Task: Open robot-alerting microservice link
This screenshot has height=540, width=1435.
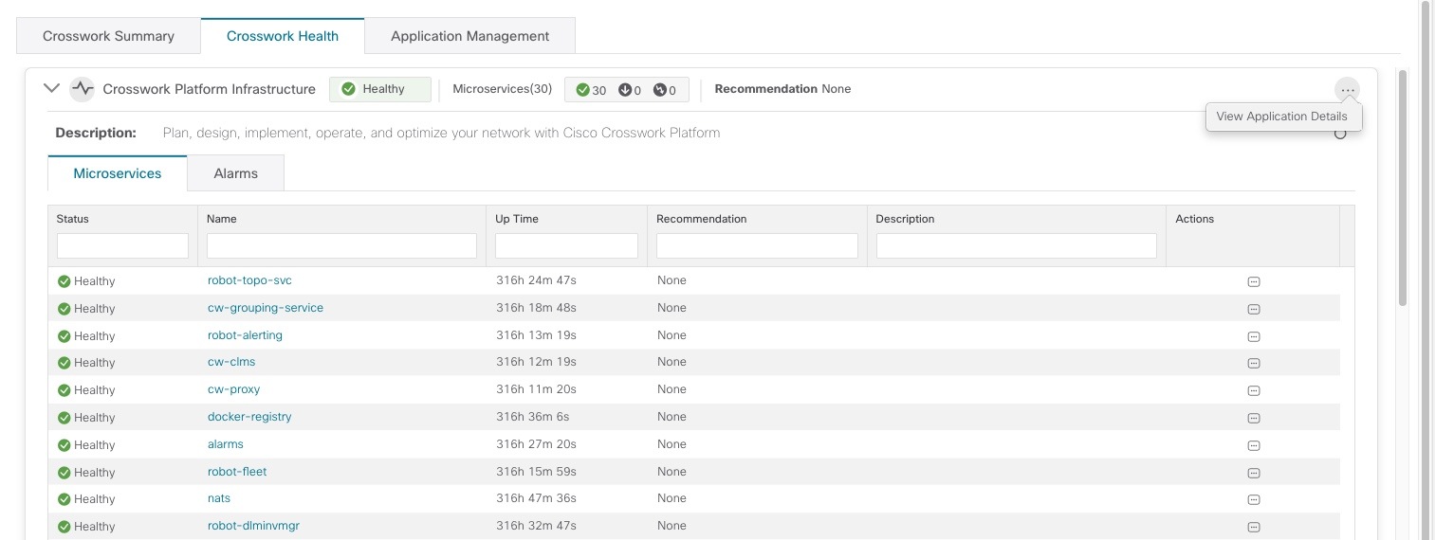Action: pos(245,335)
